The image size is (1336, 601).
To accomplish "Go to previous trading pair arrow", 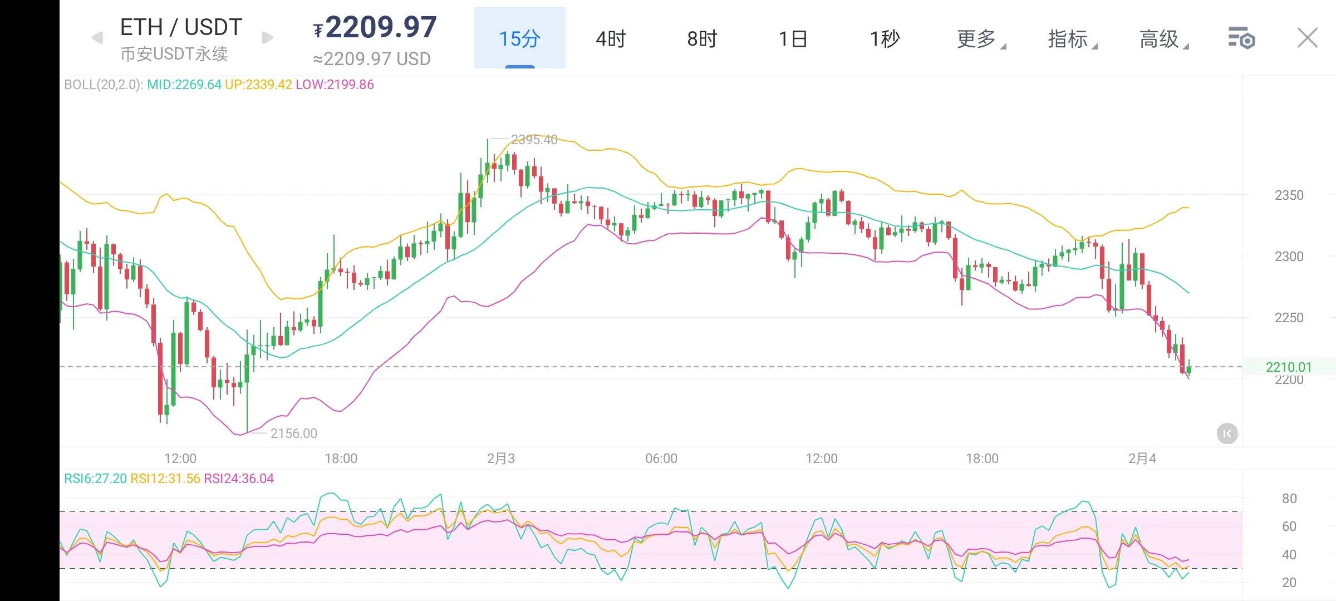I will coord(97,38).
